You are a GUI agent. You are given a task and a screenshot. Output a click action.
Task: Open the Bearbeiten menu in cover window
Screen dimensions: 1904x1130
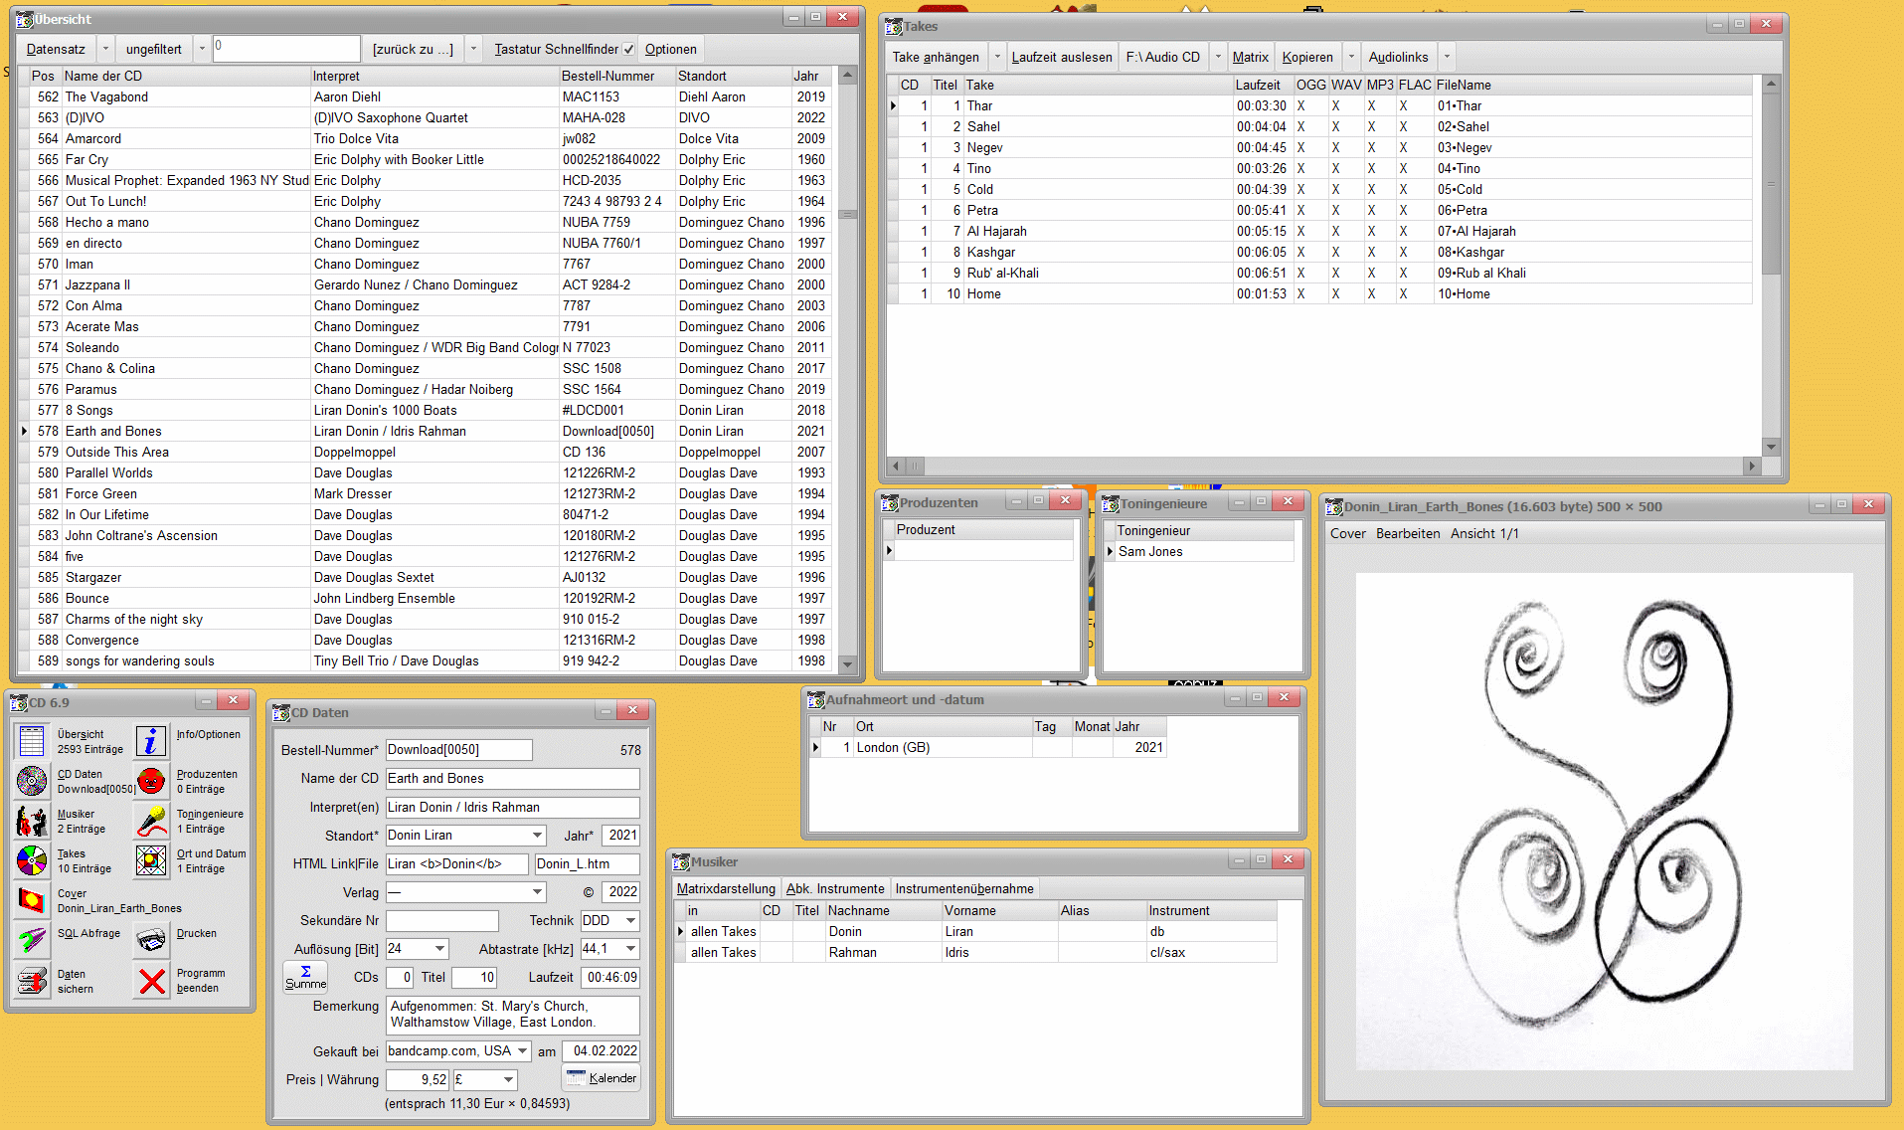(x=1408, y=533)
